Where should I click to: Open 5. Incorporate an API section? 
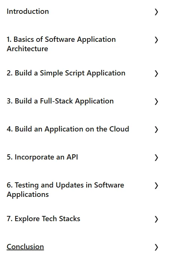[x=42, y=157]
